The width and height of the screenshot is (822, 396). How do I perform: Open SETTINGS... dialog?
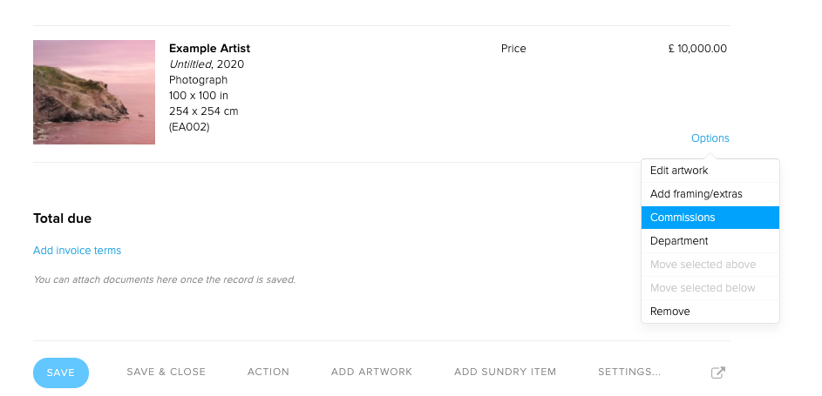point(629,372)
